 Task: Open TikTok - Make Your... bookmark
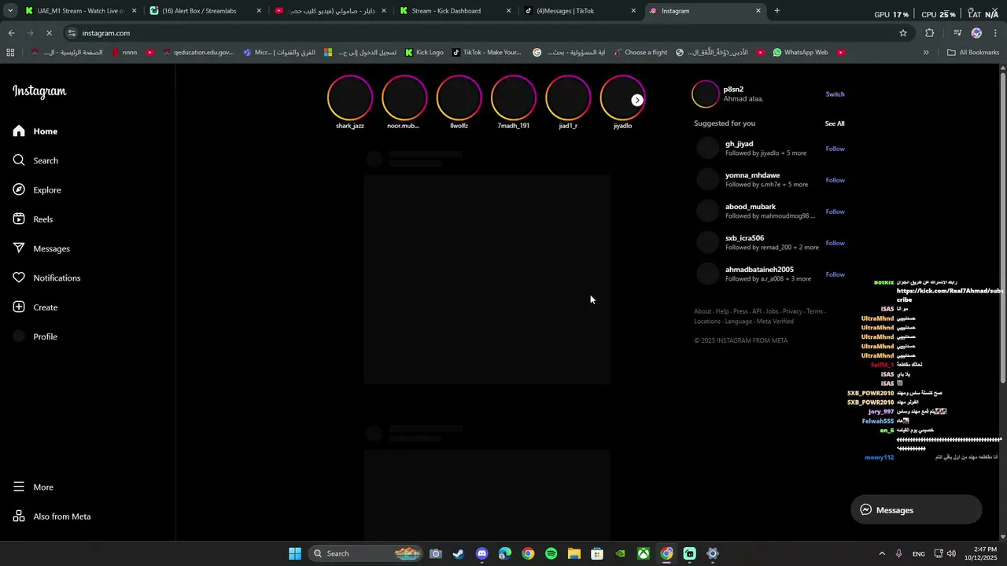(x=486, y=53)
